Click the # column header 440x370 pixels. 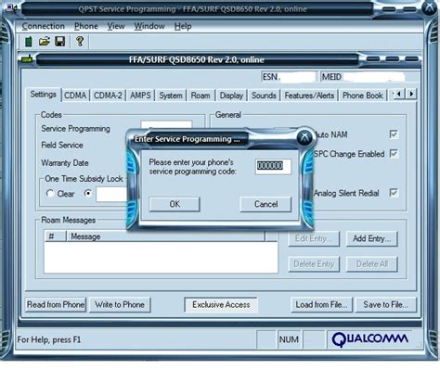pyautogui.click(x=56, y=236)
